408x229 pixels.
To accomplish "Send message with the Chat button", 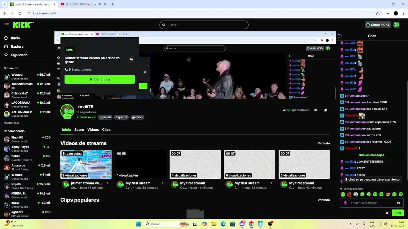I will (398, 213).
